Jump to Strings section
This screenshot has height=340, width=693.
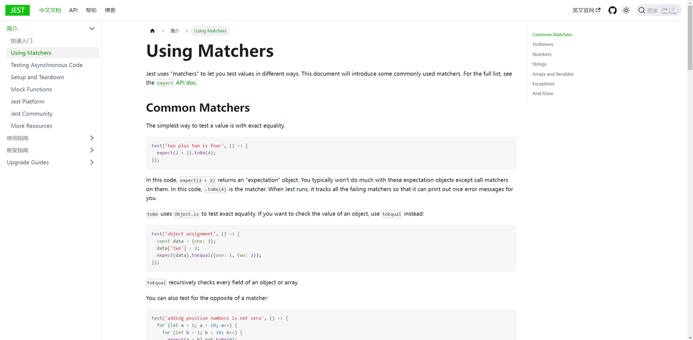(x=539, y=64)
